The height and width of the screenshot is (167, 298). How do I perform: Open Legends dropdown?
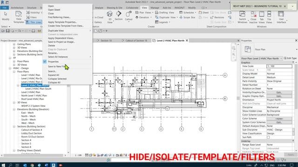click(x=163, y=22)
